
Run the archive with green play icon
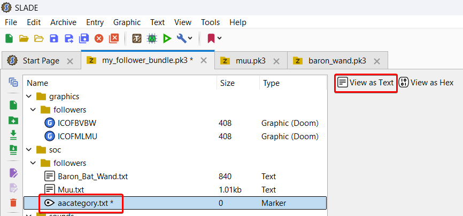pyautogui.click(x=167, y=38)
